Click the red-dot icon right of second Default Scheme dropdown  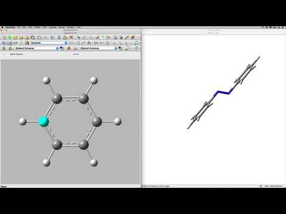[x=120, y=48]
